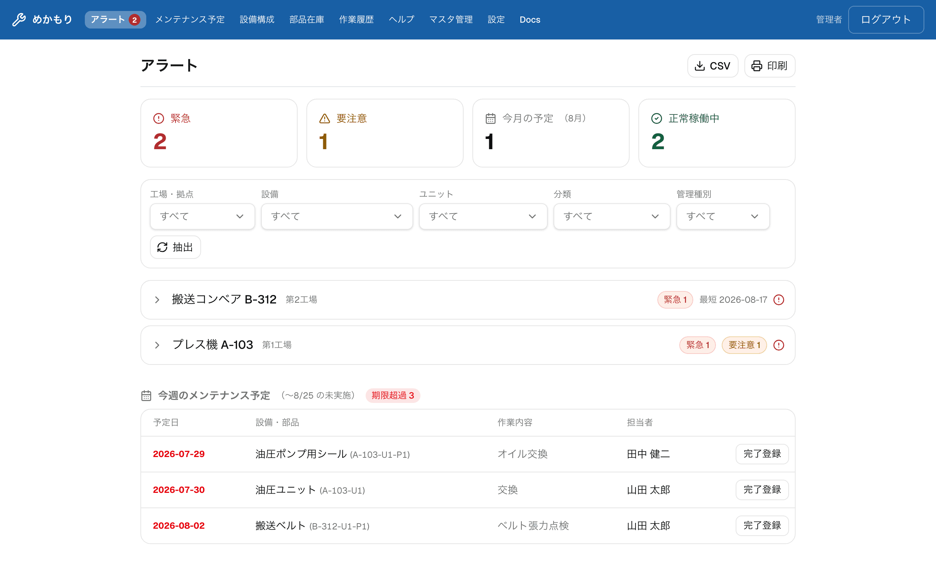Click the date 2026-07-29
This screenshot has width=936, height=585.
[x=179, y=454]
